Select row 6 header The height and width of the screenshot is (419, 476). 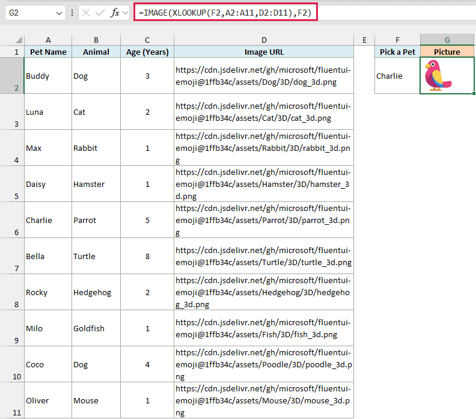point(12,220)
